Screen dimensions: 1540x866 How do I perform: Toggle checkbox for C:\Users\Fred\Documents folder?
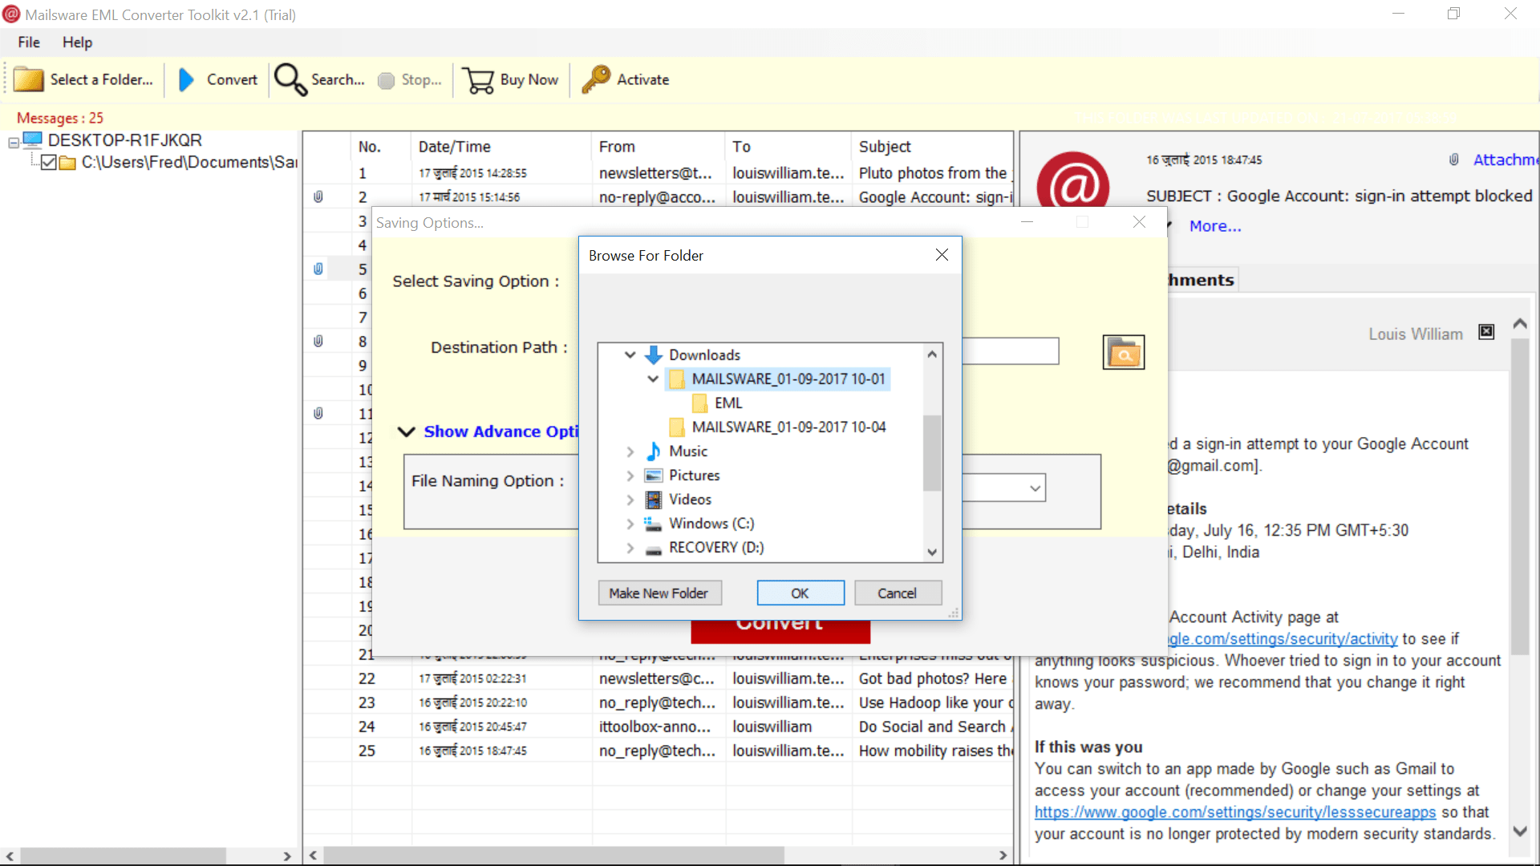click(x=48, y=163)
